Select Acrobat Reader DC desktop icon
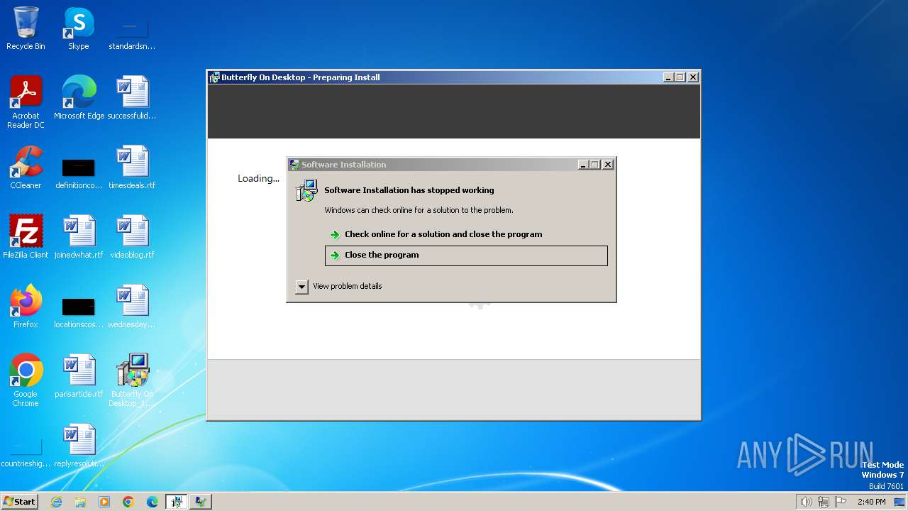 tap(26, 102)
